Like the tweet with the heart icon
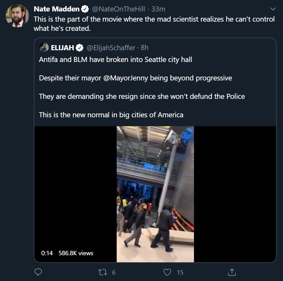This screenshot has height=281, width=283. click(167, 272)
